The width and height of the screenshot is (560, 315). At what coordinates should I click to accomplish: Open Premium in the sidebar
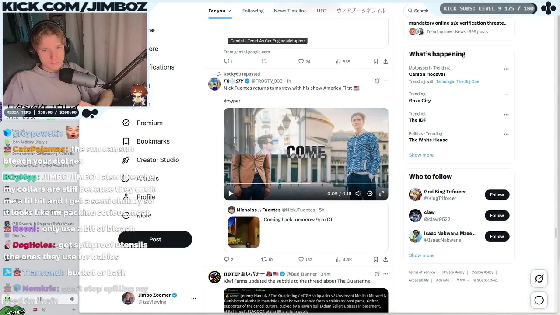(x=143, y=123)
